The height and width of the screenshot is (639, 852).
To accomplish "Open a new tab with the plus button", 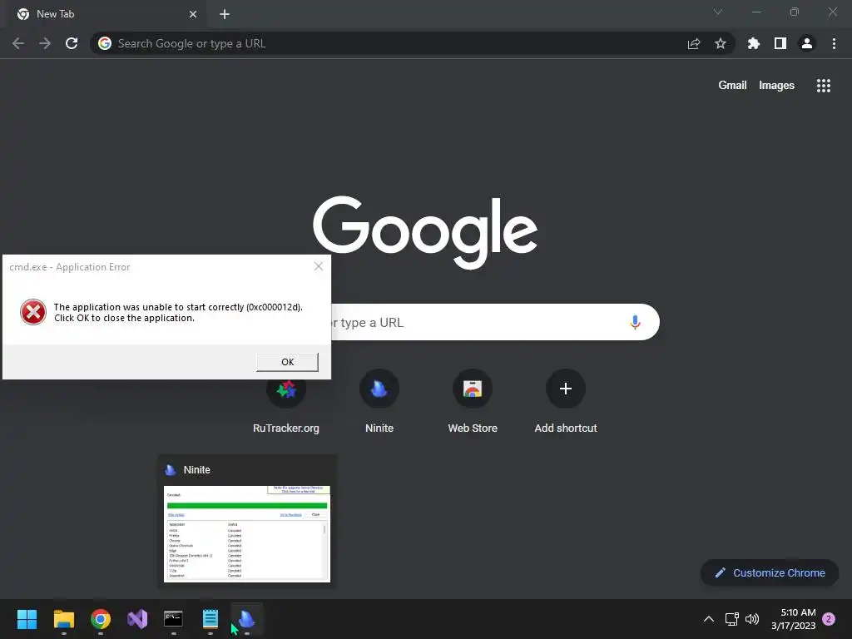I will 225,14.
